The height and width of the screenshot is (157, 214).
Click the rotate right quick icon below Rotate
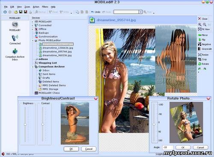(x=205, y=69)
